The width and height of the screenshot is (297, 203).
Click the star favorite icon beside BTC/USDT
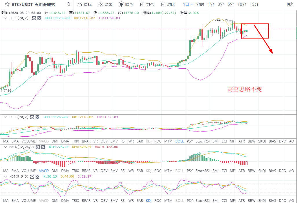pos(7,4)
